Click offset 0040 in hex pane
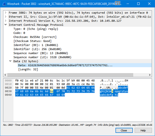155x136 pixels. click(x=8, y=95)
